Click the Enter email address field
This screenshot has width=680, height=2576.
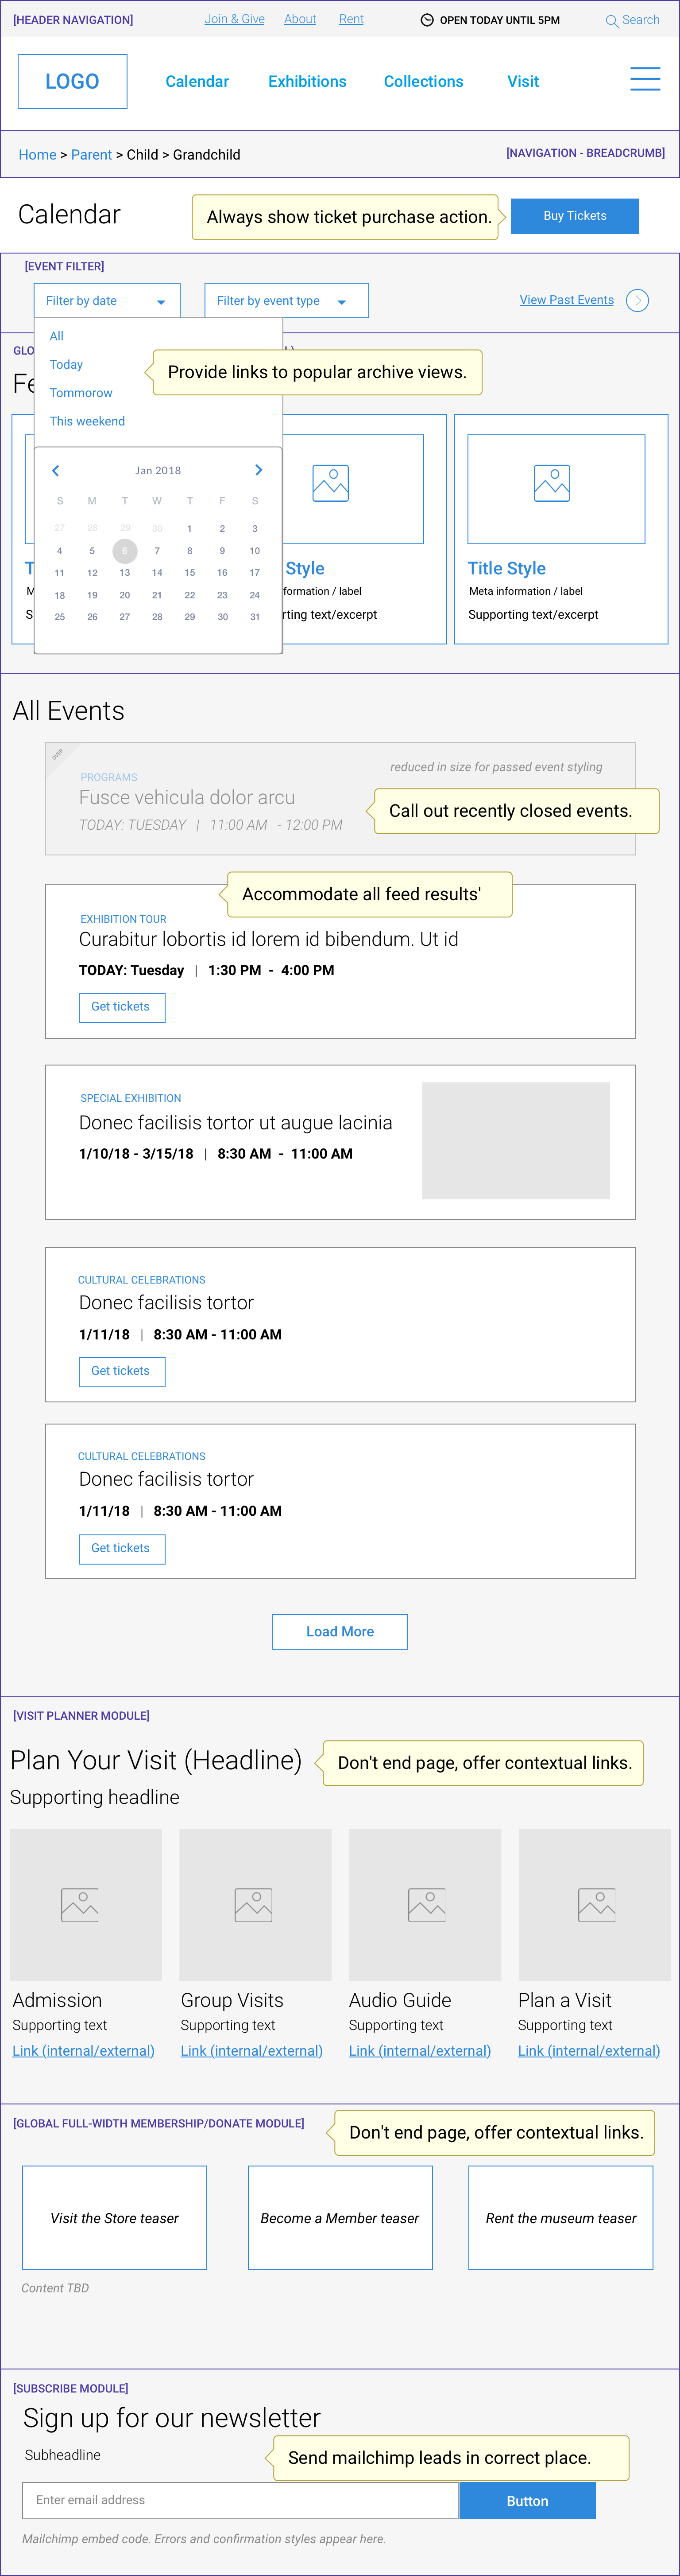pos(240,2500)
